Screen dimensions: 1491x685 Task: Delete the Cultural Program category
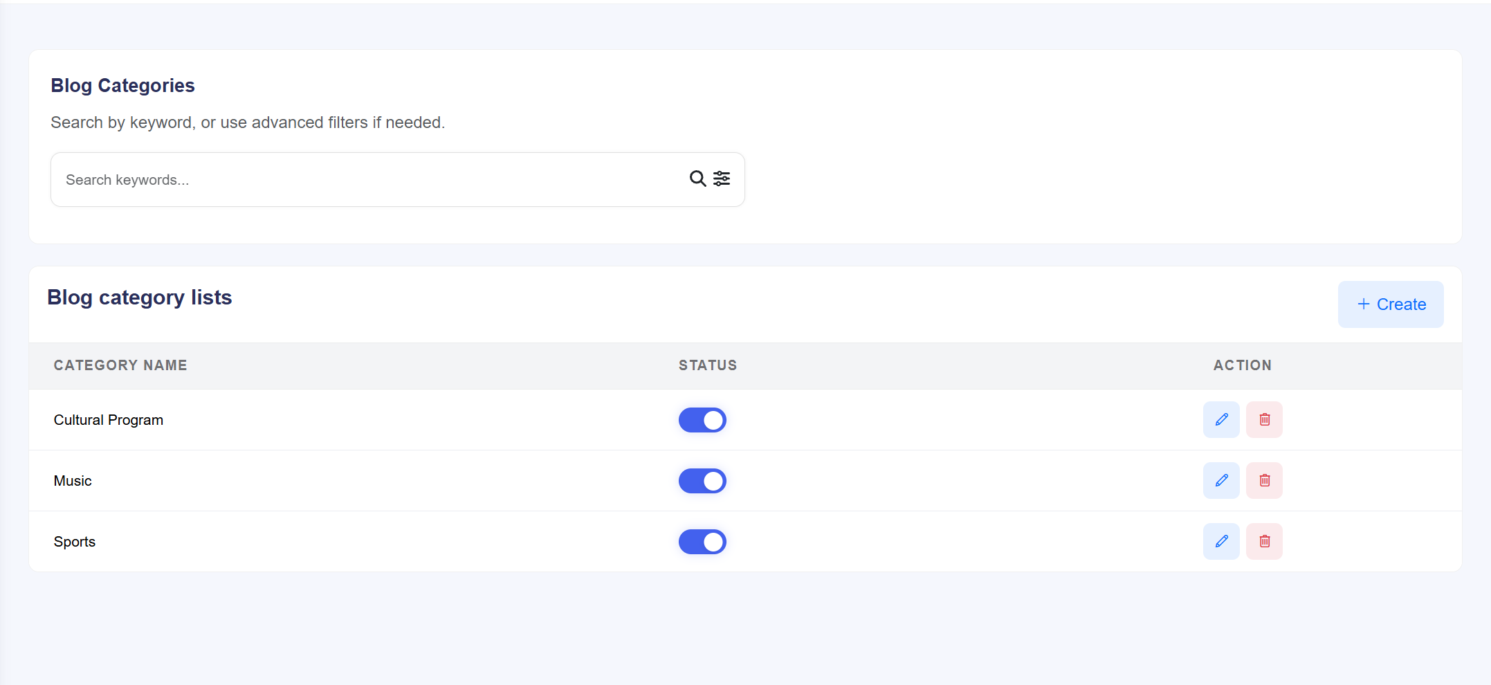click(1264, 420)
